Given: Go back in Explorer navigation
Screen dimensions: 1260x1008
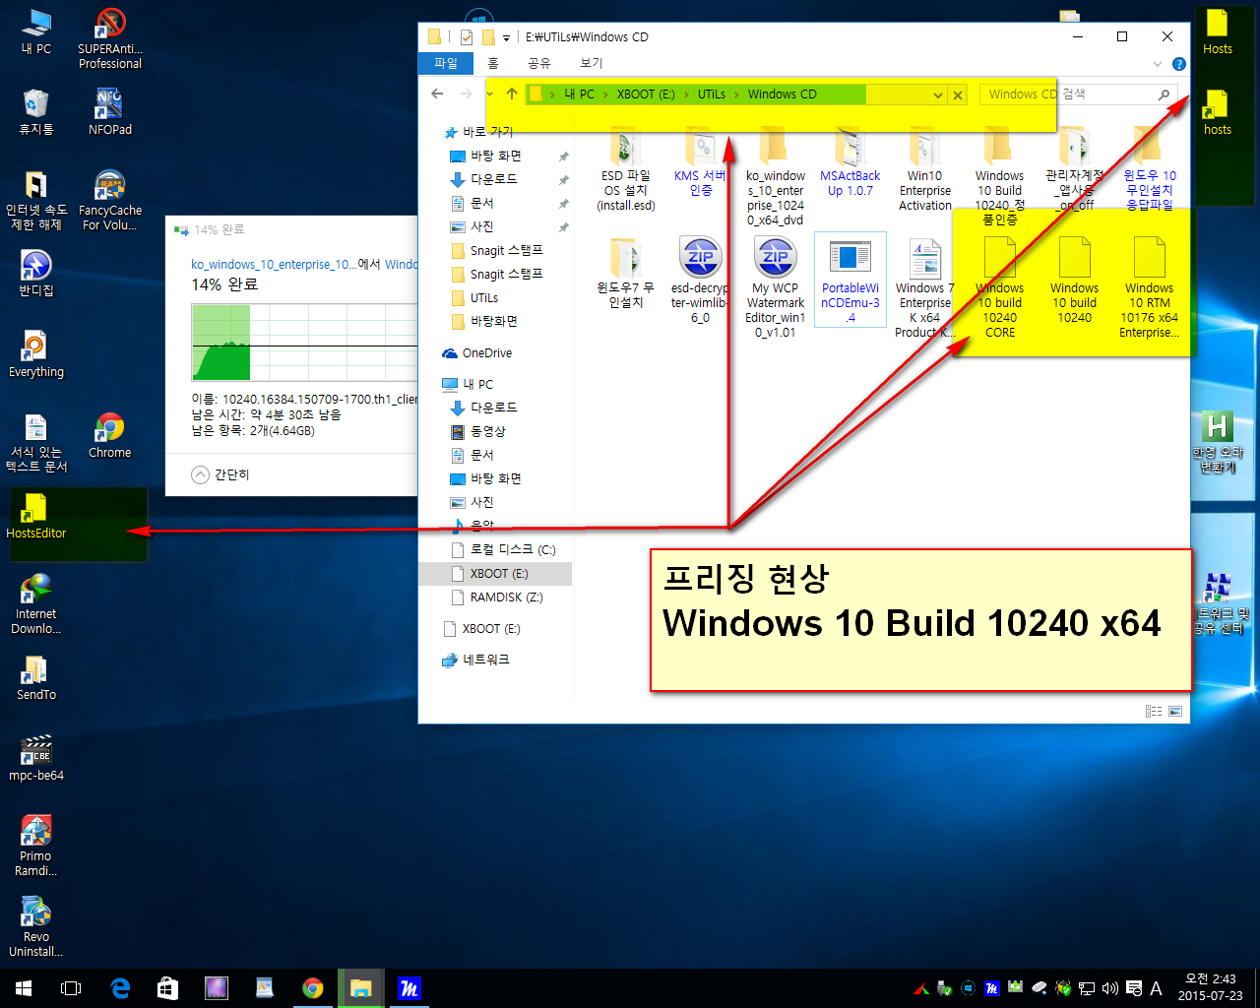Looking at the screenshot, I should pyautogui.click(x=437, y=94).
